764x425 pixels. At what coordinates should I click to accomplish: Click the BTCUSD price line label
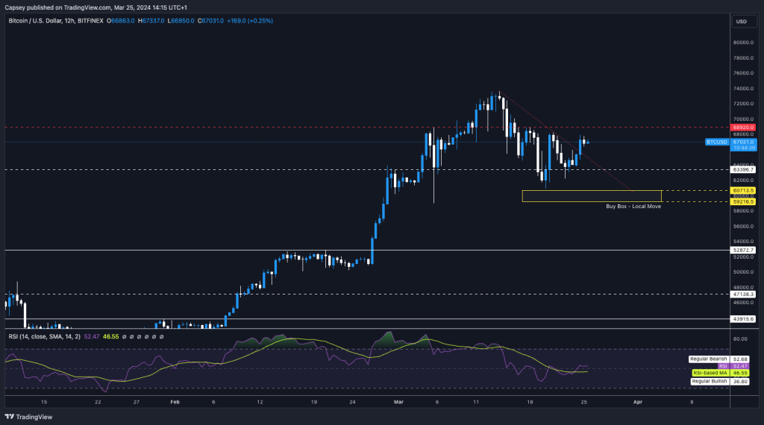click(717, 142)
